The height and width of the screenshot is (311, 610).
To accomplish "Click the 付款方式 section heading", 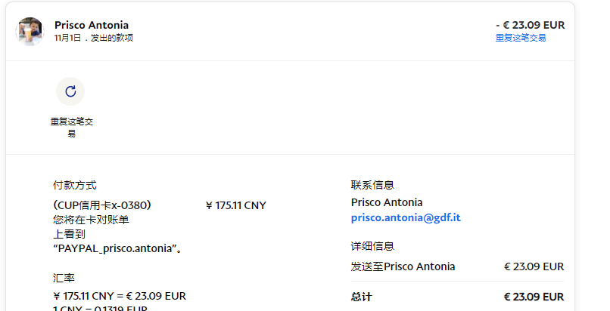I will pyautogui.click(x=75, y=185).
